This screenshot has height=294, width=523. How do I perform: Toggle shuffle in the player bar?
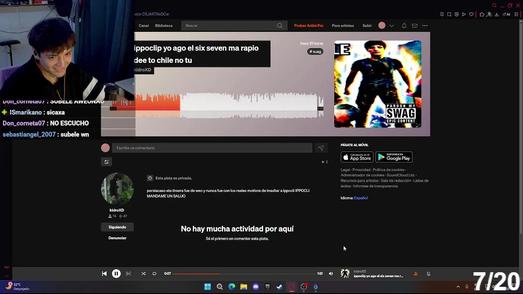143,274
